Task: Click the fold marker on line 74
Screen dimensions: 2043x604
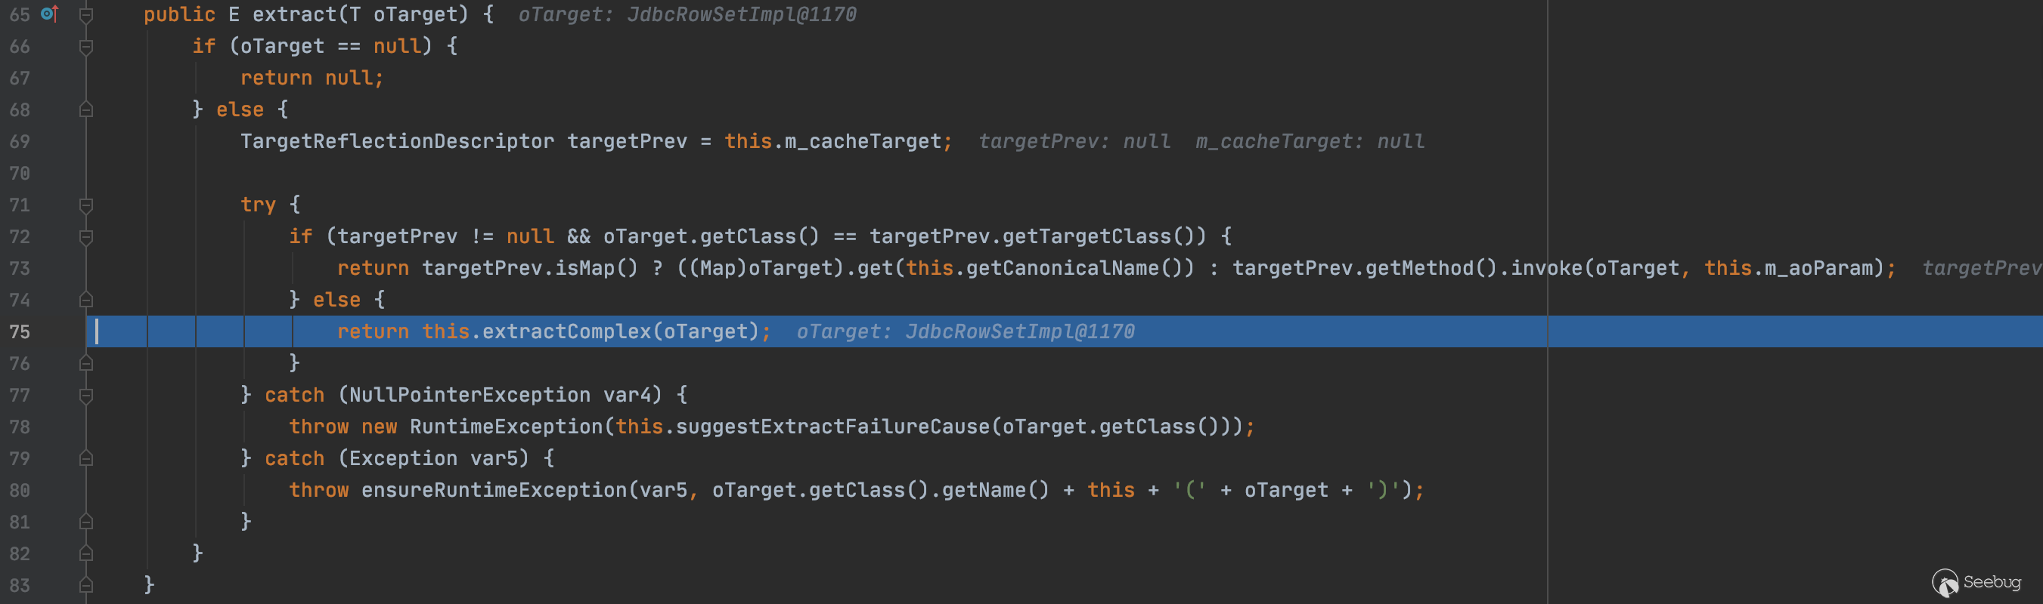Action: click(86, 300)
